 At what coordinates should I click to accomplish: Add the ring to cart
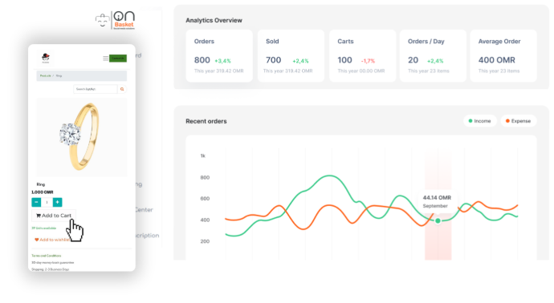coord(54,216)
